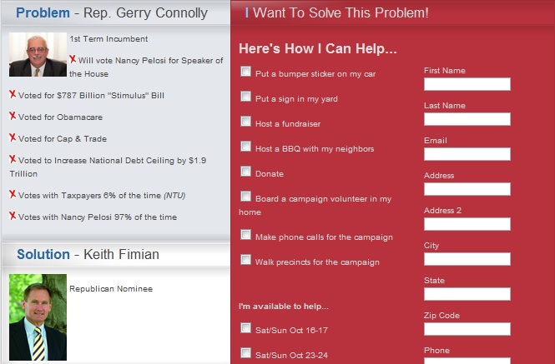
Task: Focus the Email text field
Action: pyautogui.click(x=467, y=154)
